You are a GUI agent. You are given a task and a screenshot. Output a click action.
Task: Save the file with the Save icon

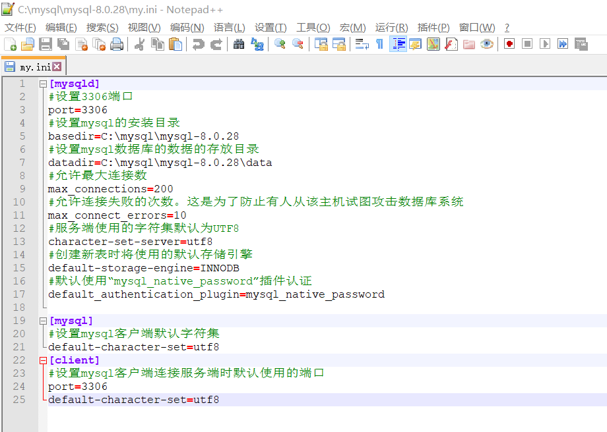46,44
